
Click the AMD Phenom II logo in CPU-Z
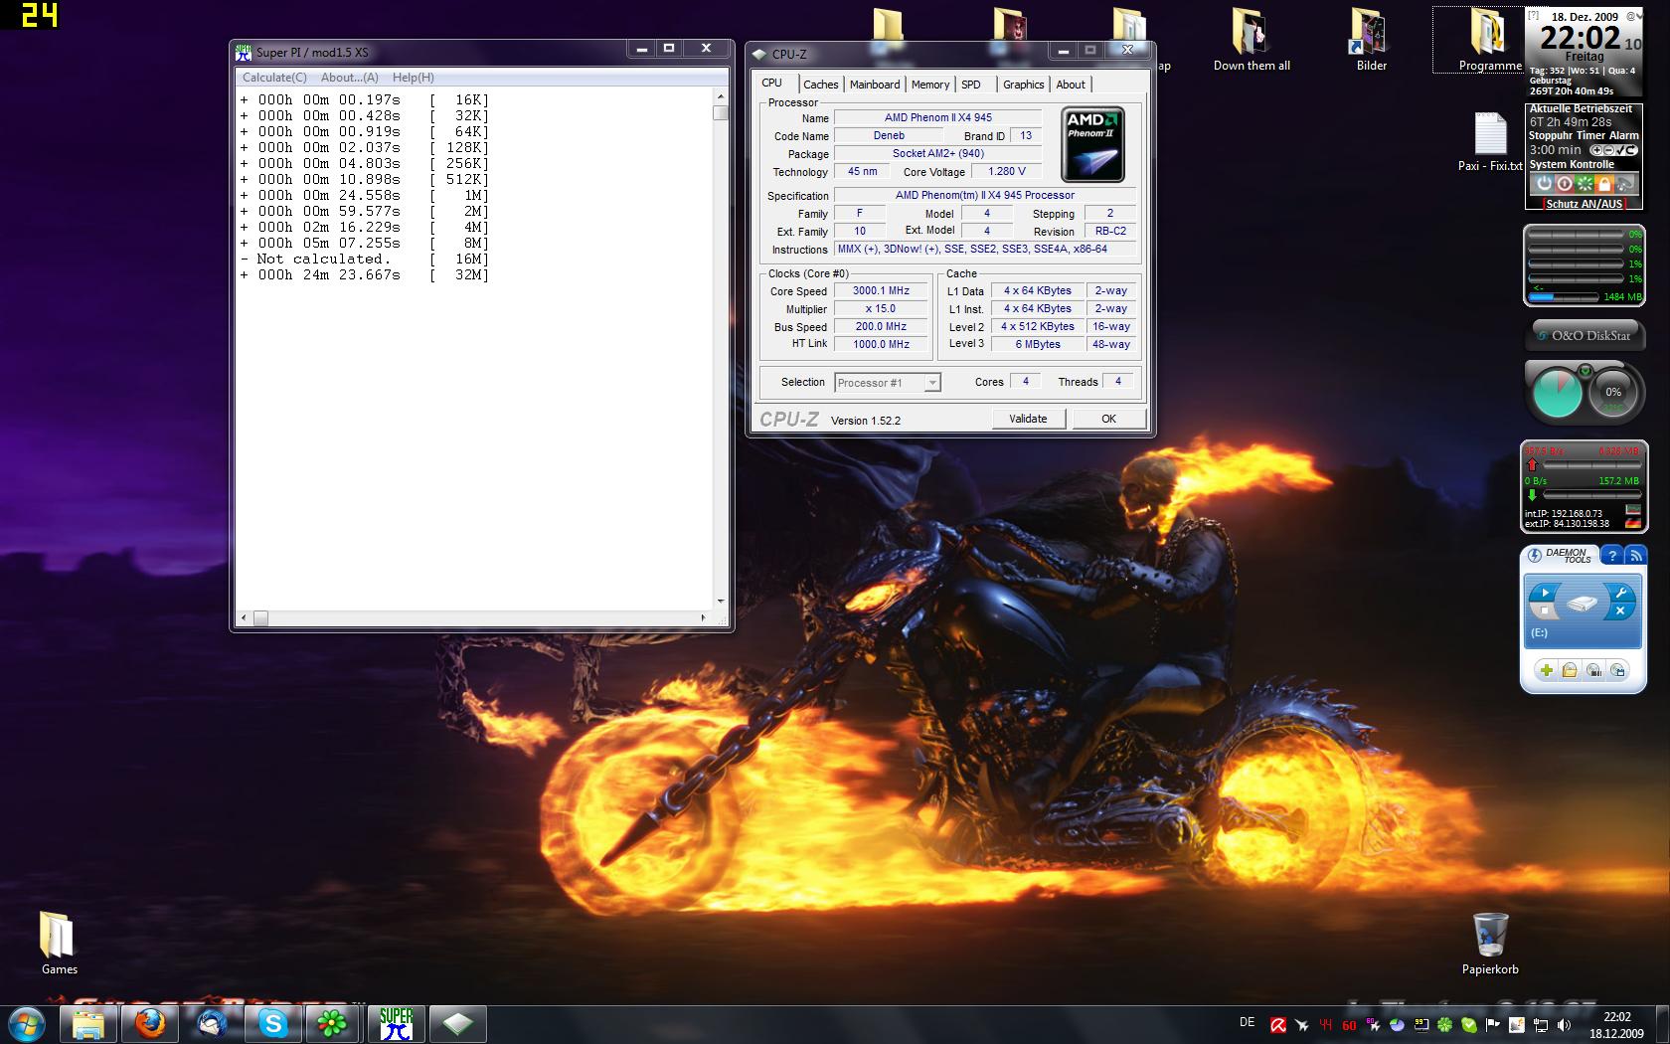pos(1092,145)
